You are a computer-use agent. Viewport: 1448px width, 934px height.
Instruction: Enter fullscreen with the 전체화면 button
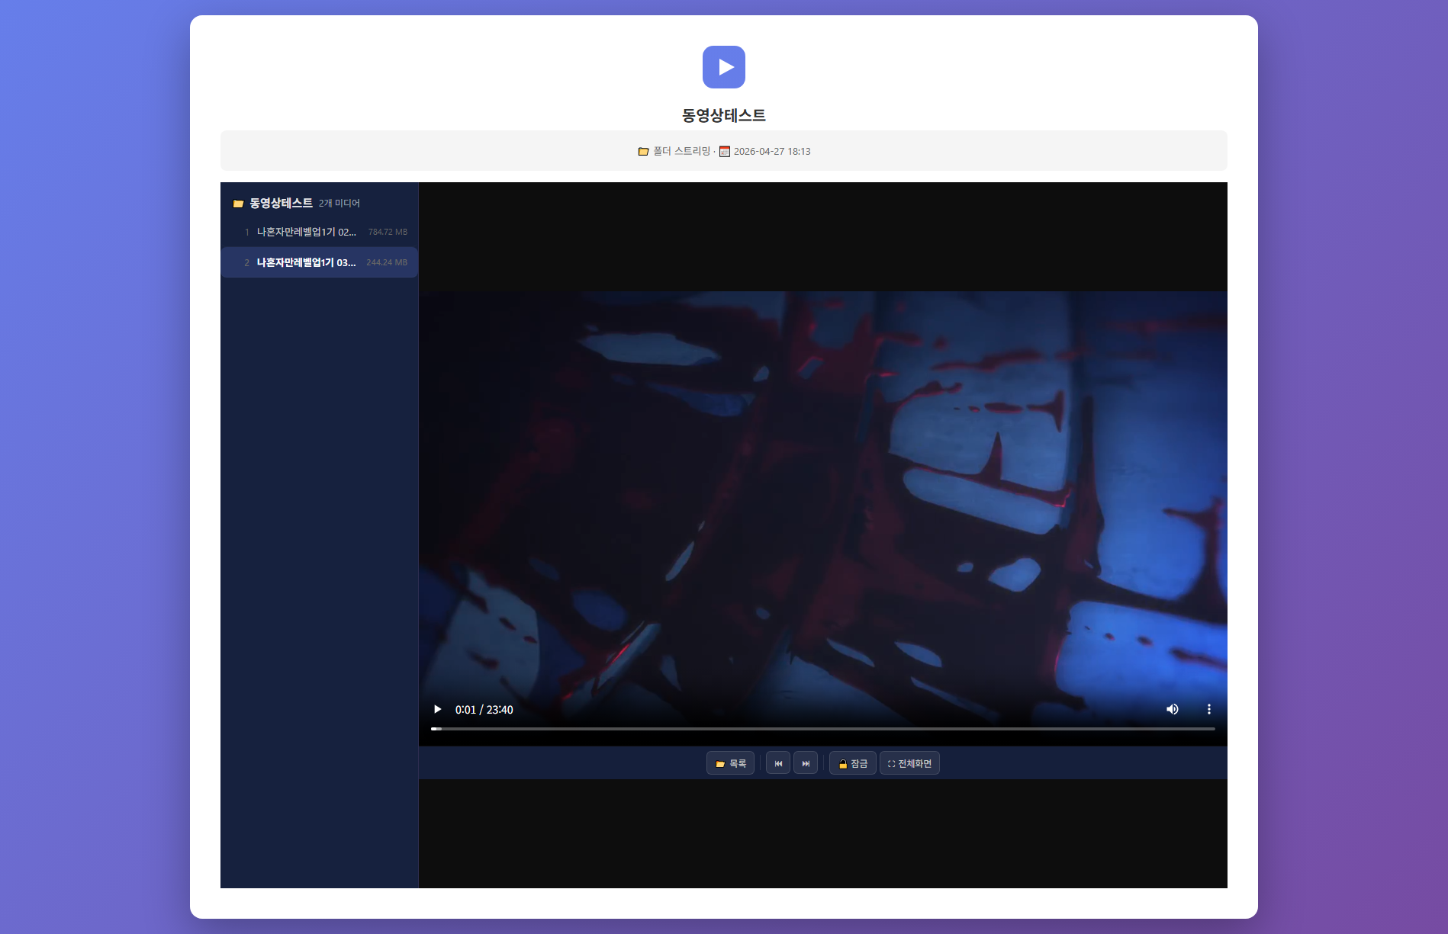[909, 763]
